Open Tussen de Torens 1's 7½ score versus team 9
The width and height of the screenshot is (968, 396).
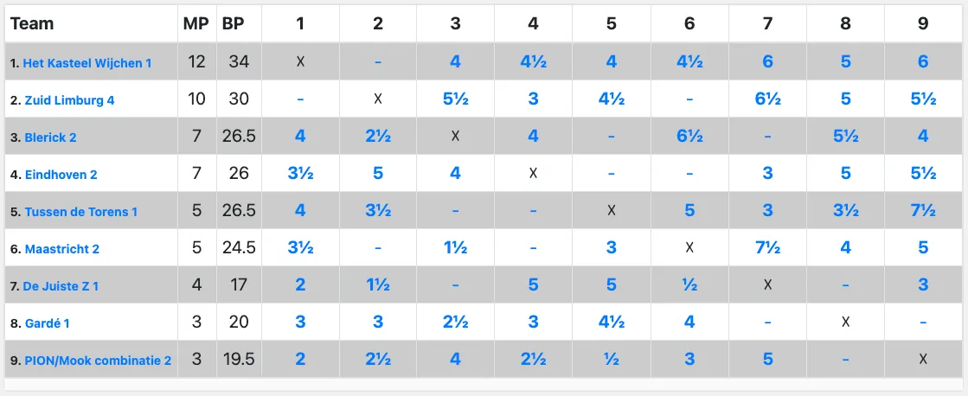[x=923, y=210]
